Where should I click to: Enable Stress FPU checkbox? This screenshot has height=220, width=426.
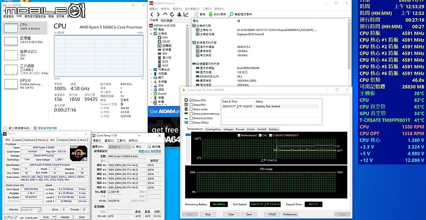(191, 105)
